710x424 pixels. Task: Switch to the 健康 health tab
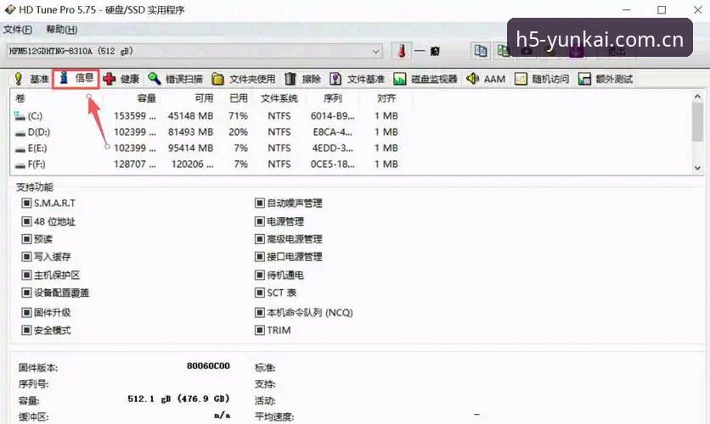121,79
